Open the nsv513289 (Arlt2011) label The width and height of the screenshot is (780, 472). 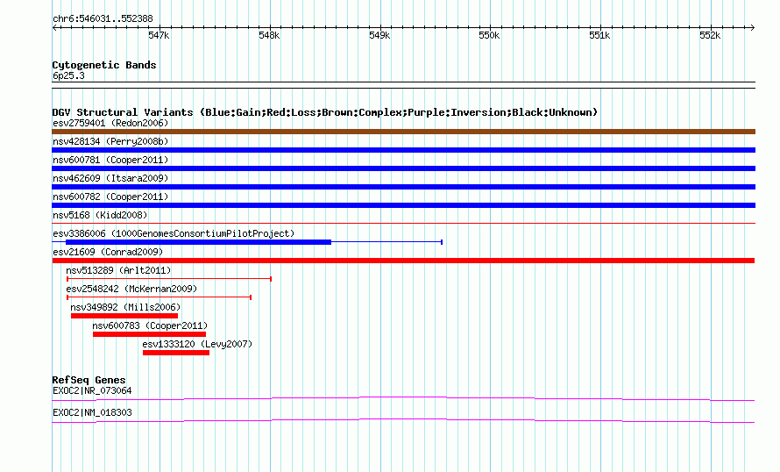tap(118, 270)
